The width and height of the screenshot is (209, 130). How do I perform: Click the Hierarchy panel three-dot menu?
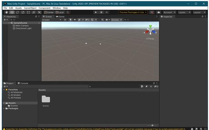pyautogui.click(x=39, y=16)
